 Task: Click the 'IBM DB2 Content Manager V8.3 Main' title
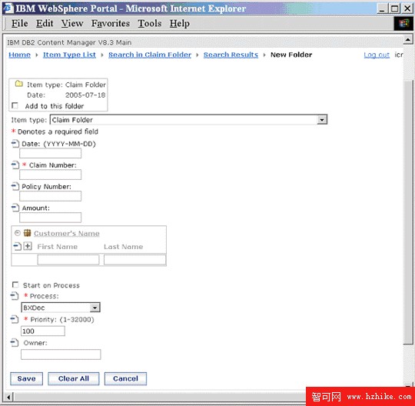pos(69,42)
